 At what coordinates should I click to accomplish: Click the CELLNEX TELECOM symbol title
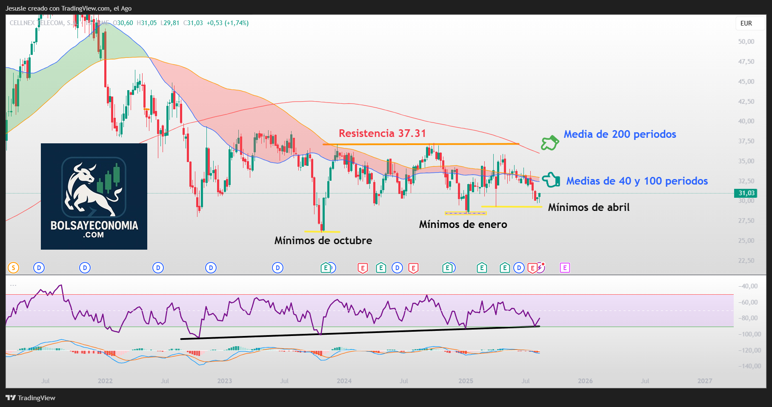[x=59, y=23]
